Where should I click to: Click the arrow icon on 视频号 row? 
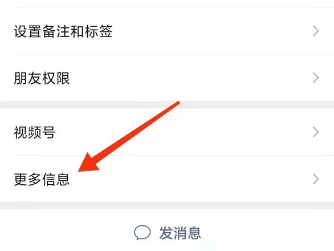pos(316,132)
